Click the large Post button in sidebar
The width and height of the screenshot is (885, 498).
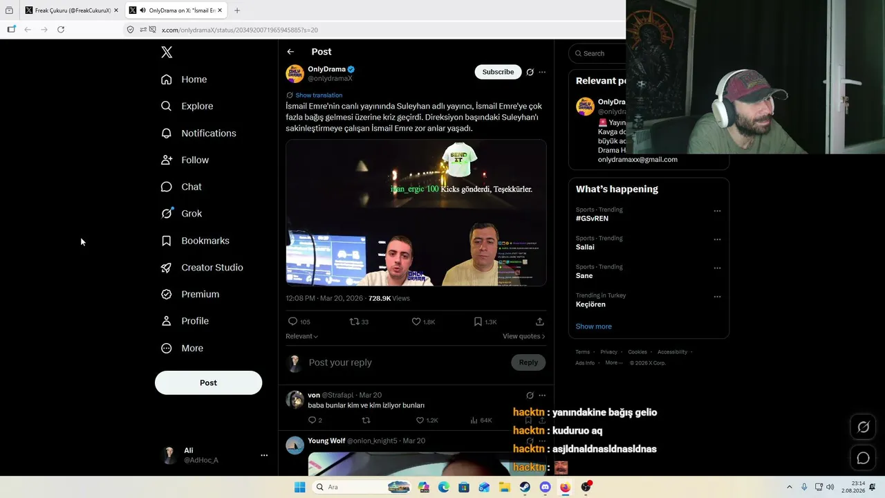[x=208, y=382]
